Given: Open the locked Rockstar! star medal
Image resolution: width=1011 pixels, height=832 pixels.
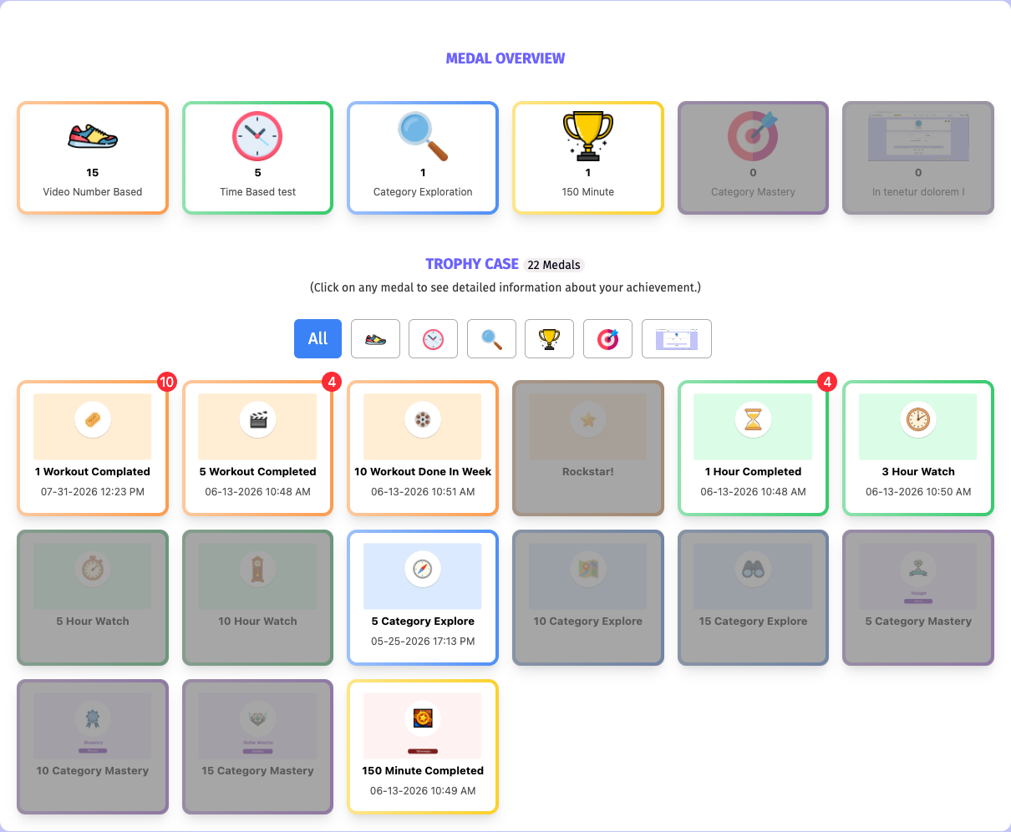Looking at the screenshot, I should (588, 448).
